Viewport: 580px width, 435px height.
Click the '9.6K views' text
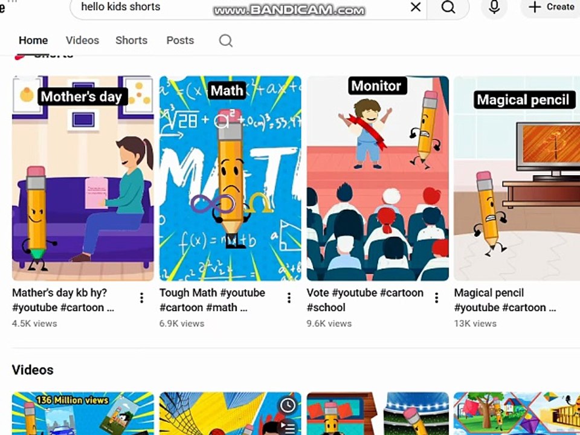click(329, 324)
